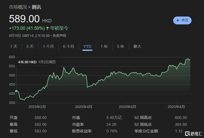
Task: Click the green start-point marker on chart
Action: coord(16,91)
